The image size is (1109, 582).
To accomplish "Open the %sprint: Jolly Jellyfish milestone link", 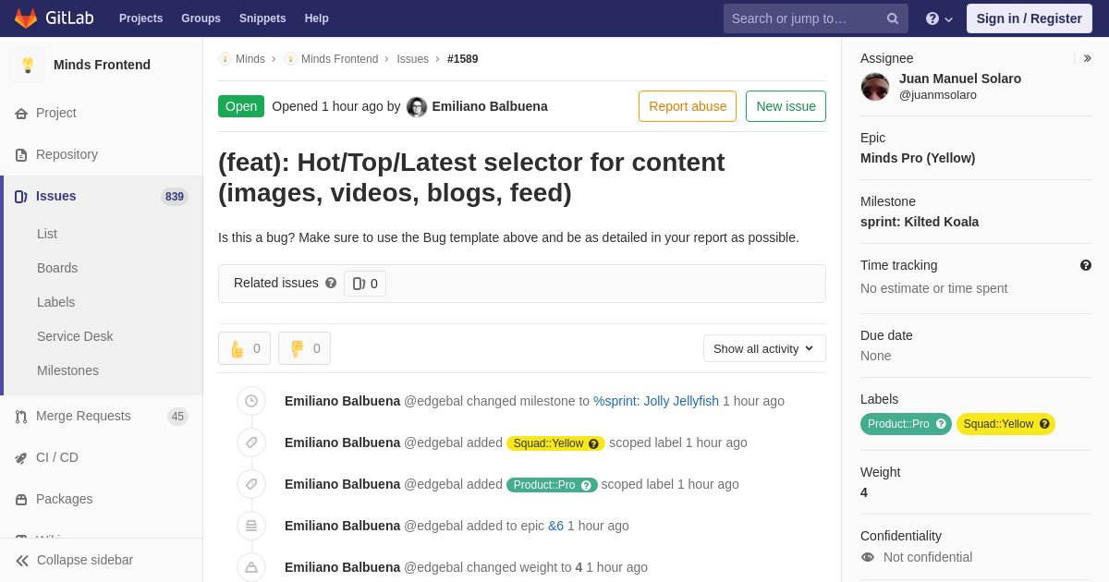I will 656,401.
